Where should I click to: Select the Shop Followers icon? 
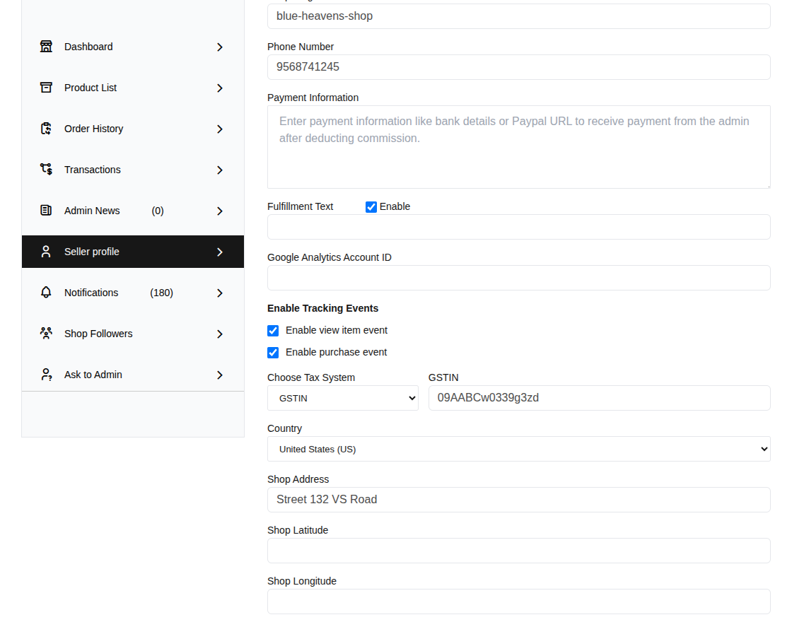46,333
